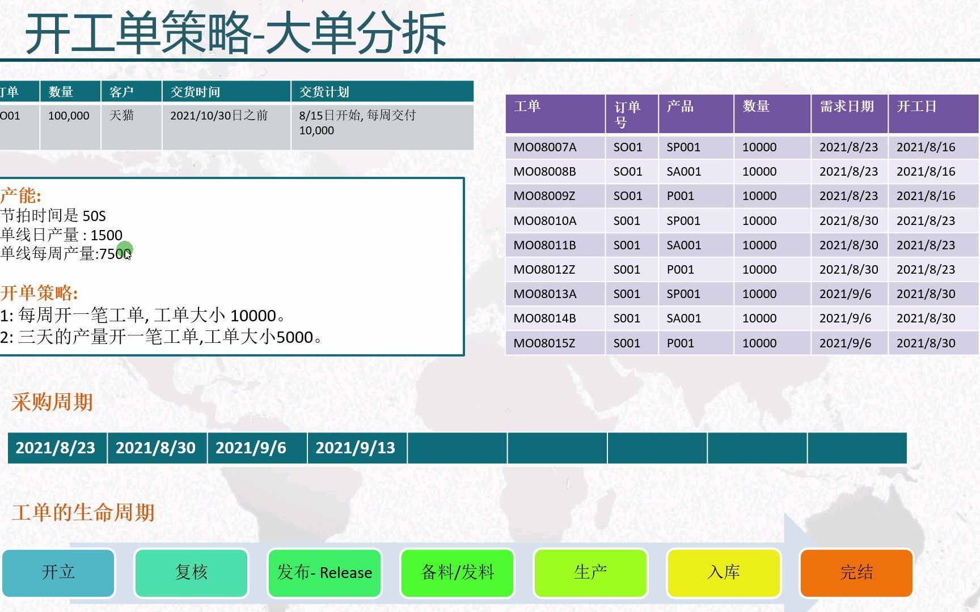Click strategy 2 三天的产量 line
This screenshot has height=612, width=980.
(x=162, y=337)
